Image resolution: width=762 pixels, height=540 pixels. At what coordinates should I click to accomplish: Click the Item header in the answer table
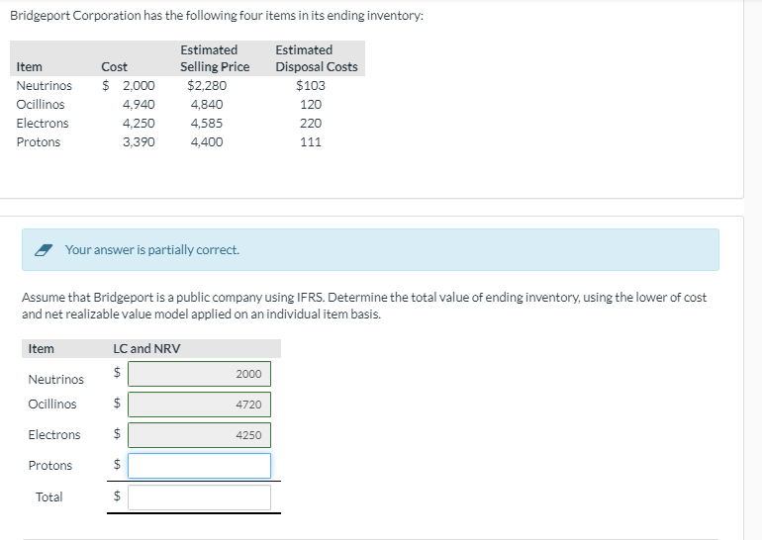click(x=41, y=349)
